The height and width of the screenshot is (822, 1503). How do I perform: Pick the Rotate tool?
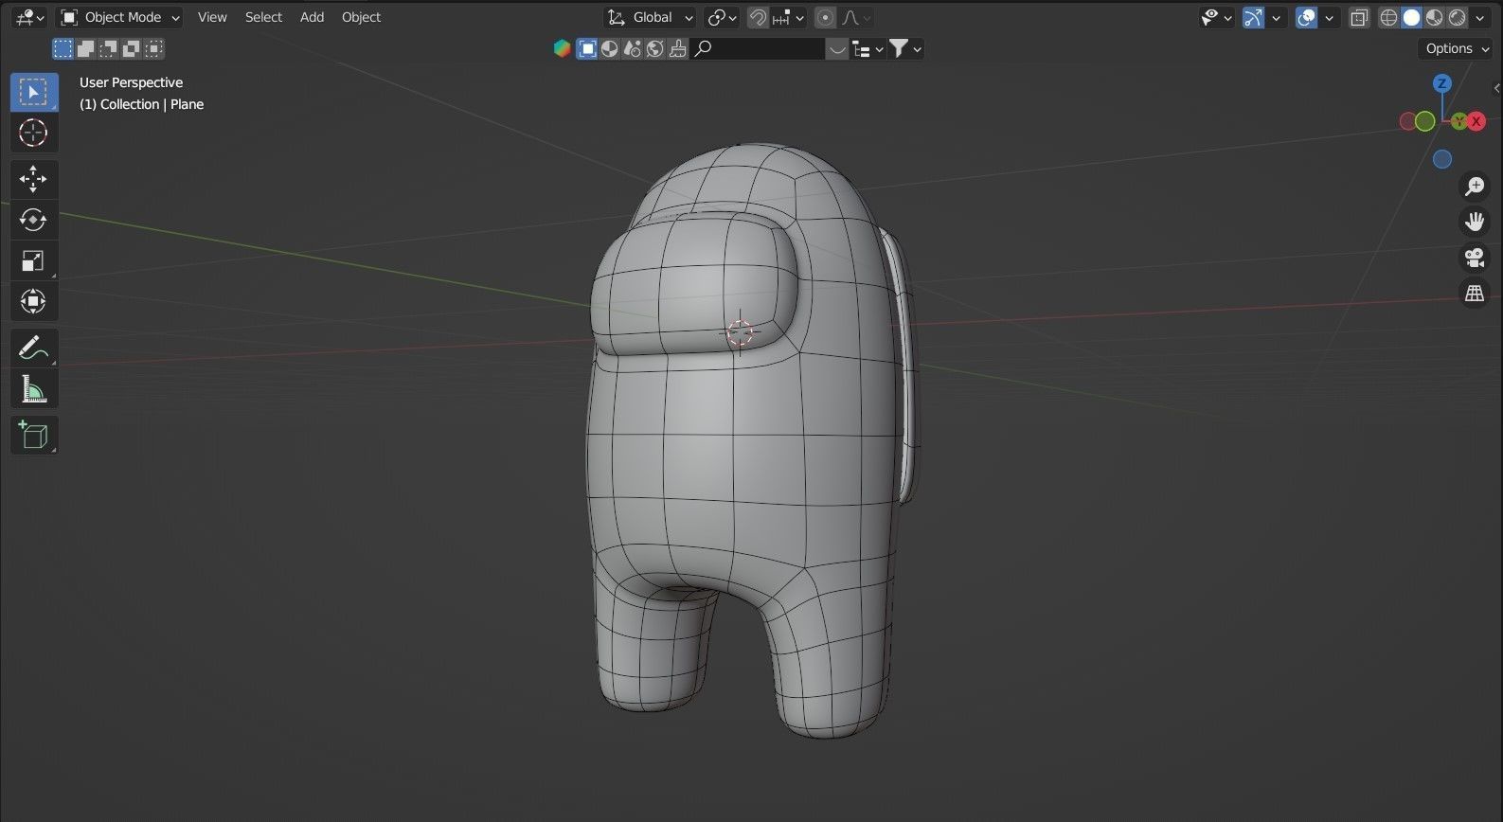33,220
